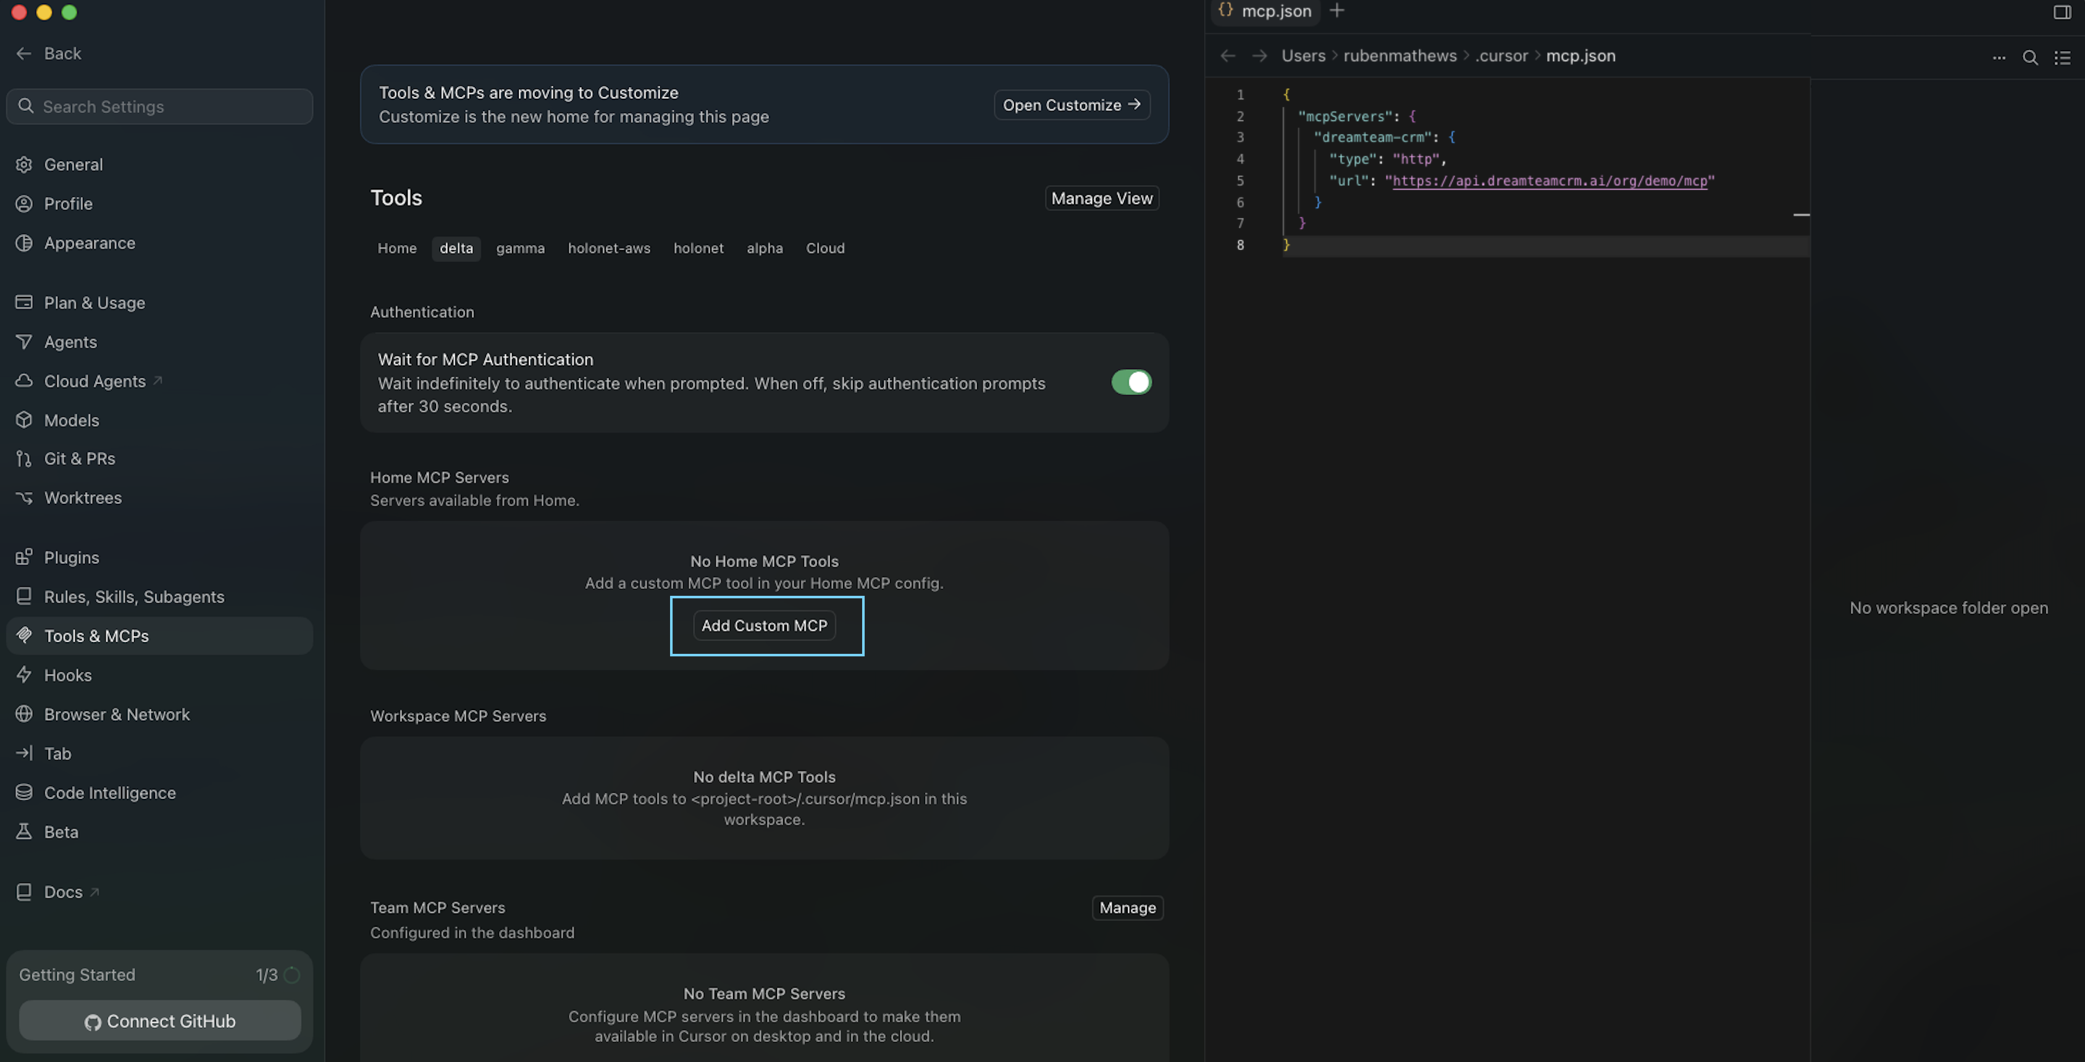The image size is (2085, 1062).
Task: Click the plus icon to add new tab
Action: pyautogui.click(x=1337, y=10)
